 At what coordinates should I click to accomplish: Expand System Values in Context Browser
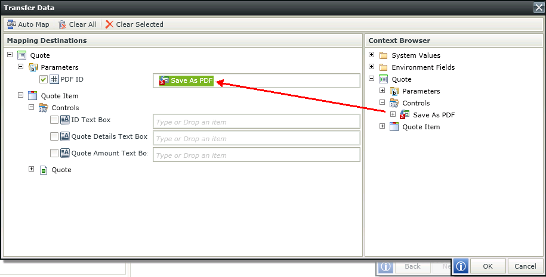pos(372,55)
